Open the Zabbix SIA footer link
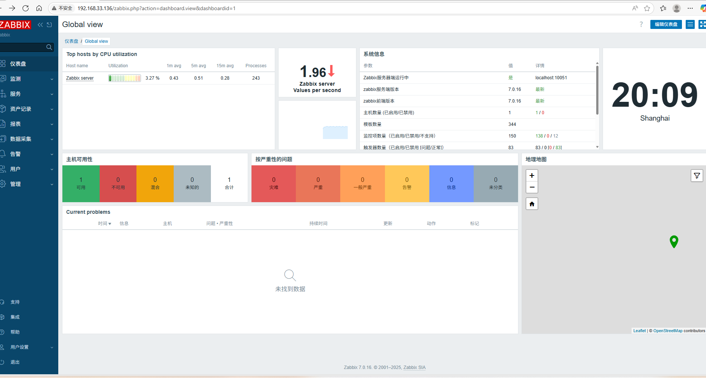 point(414,367)
